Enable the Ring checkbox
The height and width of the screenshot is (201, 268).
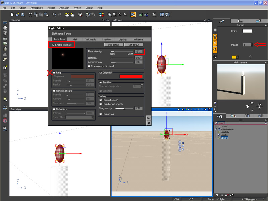[54, 73]
